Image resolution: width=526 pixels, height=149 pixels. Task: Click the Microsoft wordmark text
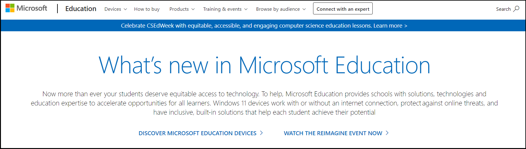32,8
